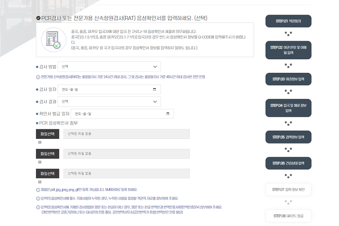Click third 파일선택 upload button
Image resolution: width=339 pixels, height=226 pixels.
pos(47,174)
